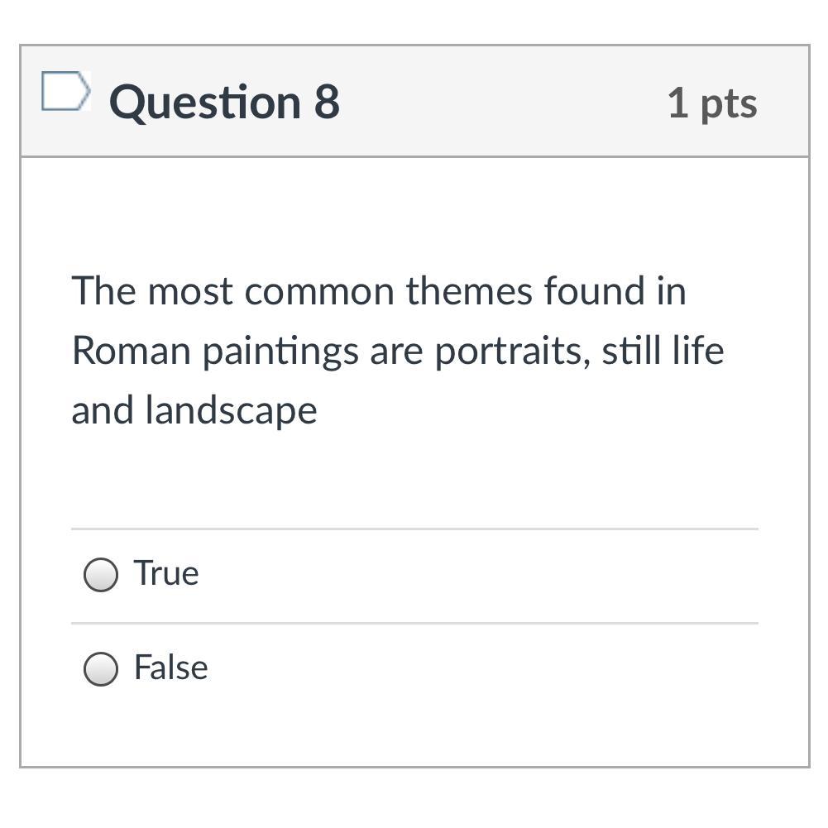Click the number "8" in the heading

[x=327, y=102]
